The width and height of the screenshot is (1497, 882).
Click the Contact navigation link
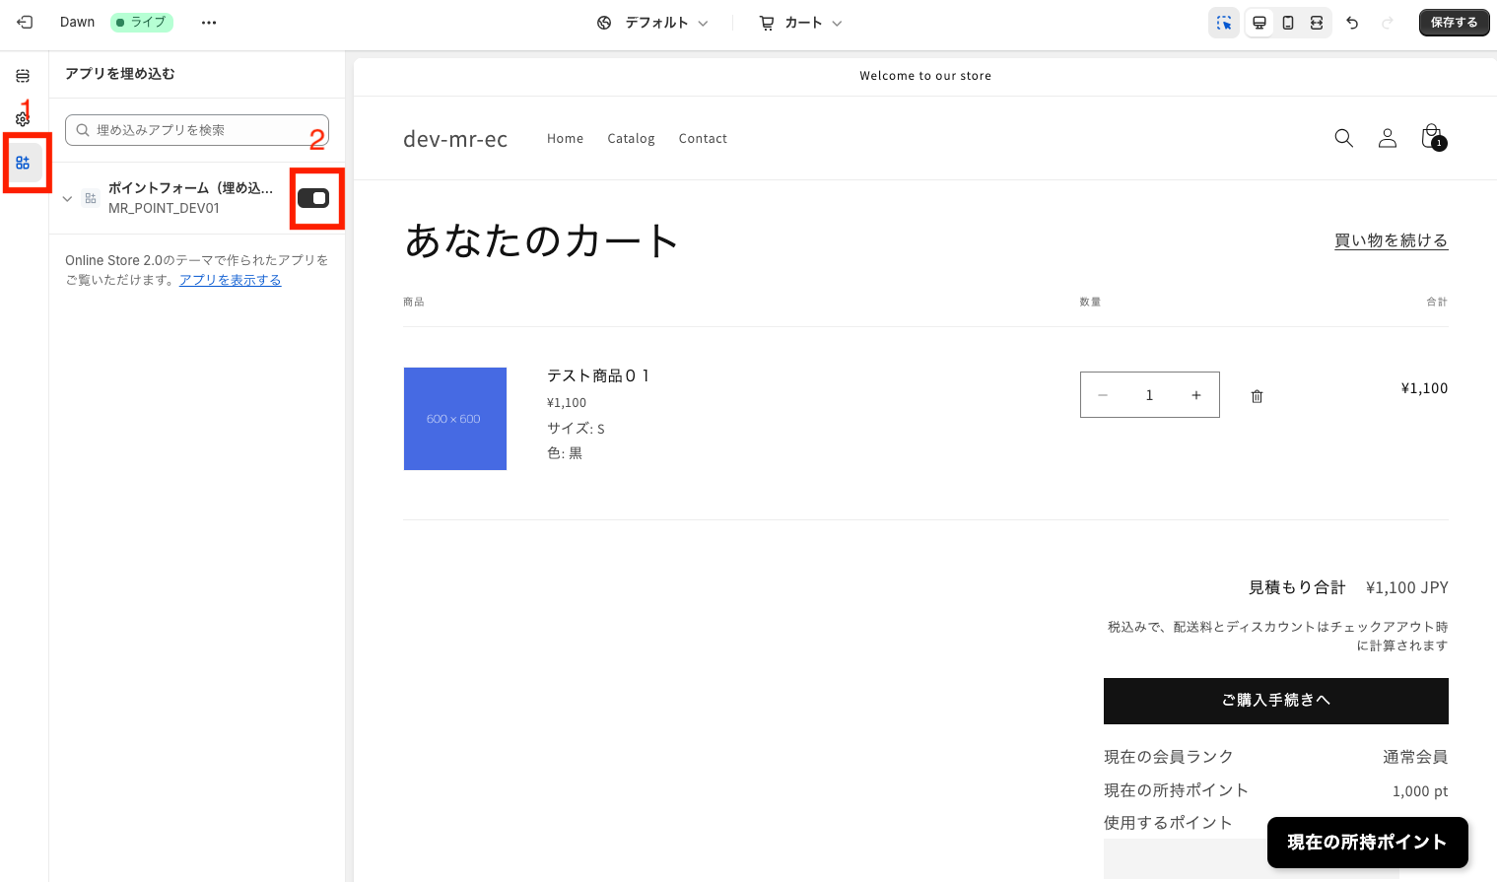(x=703, y=139)
